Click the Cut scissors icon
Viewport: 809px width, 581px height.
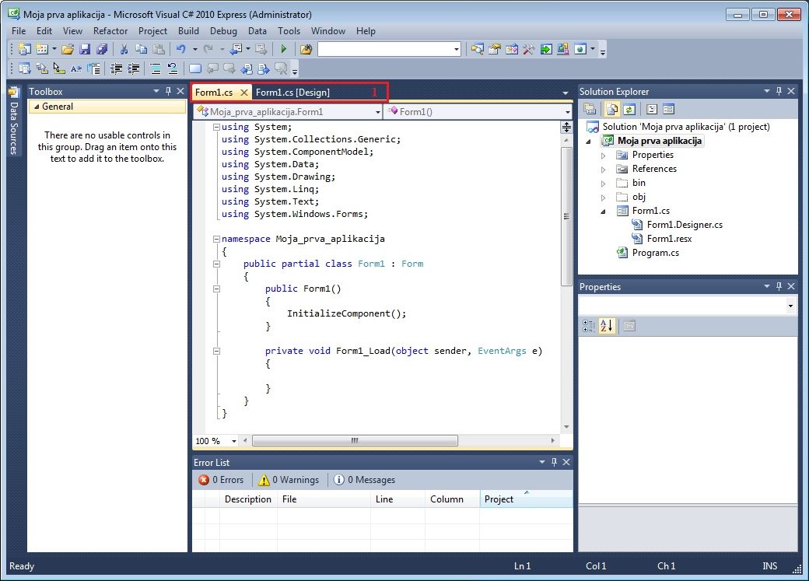pos(124,49)
